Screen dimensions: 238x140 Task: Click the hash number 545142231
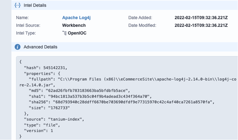coord(54,68)
